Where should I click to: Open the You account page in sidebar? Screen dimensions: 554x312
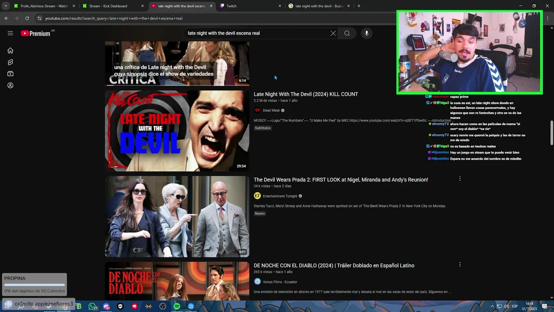[x=10, y=85]
